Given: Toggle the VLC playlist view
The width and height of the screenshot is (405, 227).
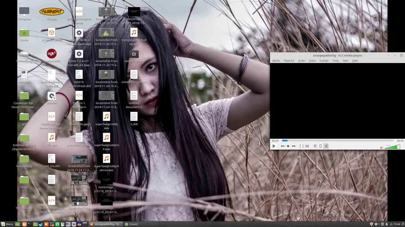Looking at the screenshot, I should click(315, 146).
